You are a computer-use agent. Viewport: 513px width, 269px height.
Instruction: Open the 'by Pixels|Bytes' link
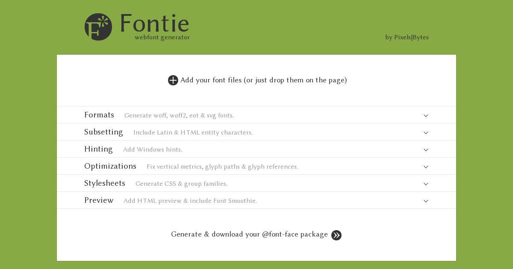click(407, 38)
